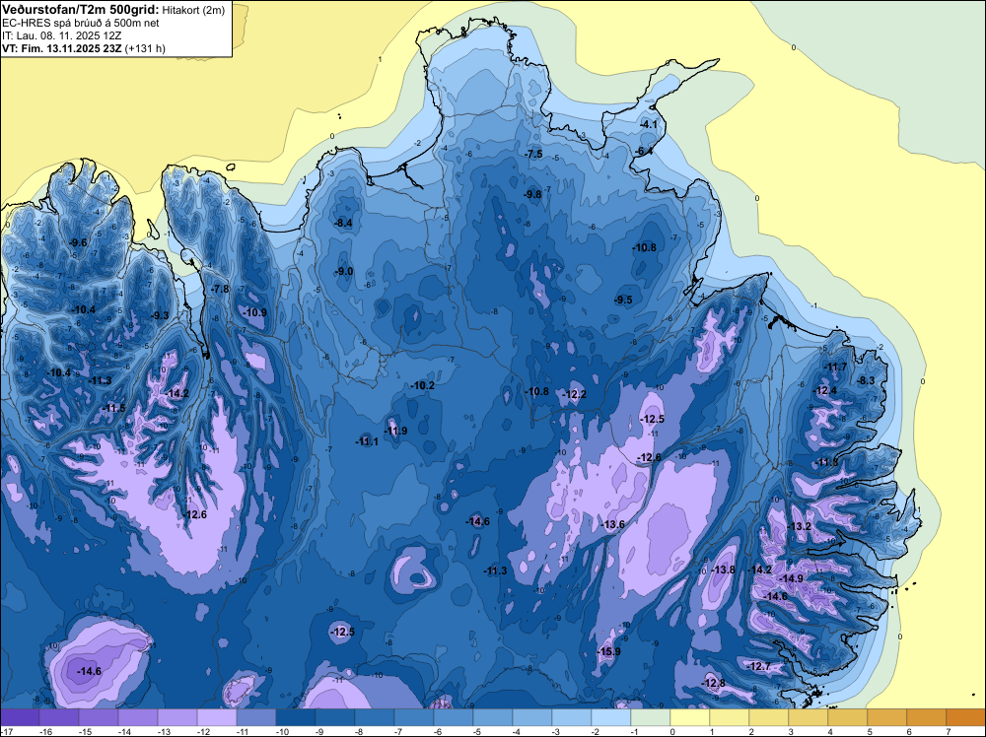Click the Hitakort (2m) label
The image size is (986, 737).
193,10
